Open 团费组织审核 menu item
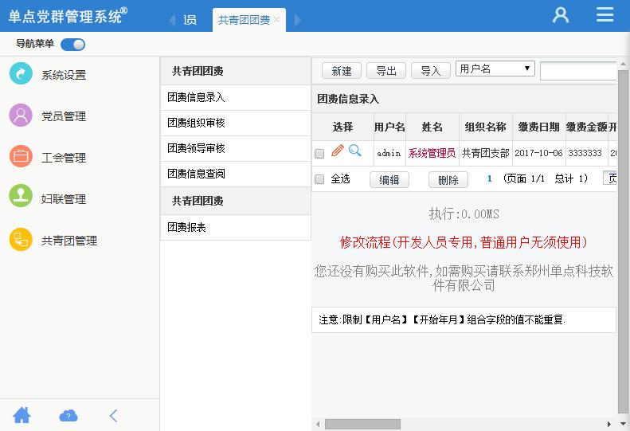The image size is (630, 431). point(236,123)
